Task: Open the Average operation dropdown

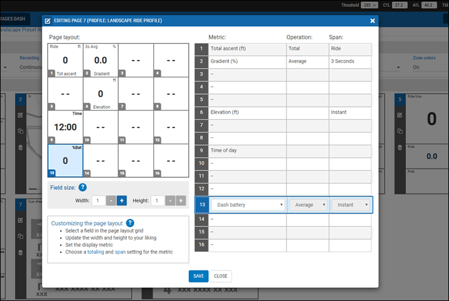Action: click(308, 205)
